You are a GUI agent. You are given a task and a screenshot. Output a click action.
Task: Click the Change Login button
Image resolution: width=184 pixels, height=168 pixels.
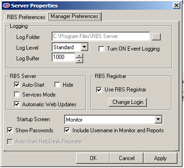128,102
